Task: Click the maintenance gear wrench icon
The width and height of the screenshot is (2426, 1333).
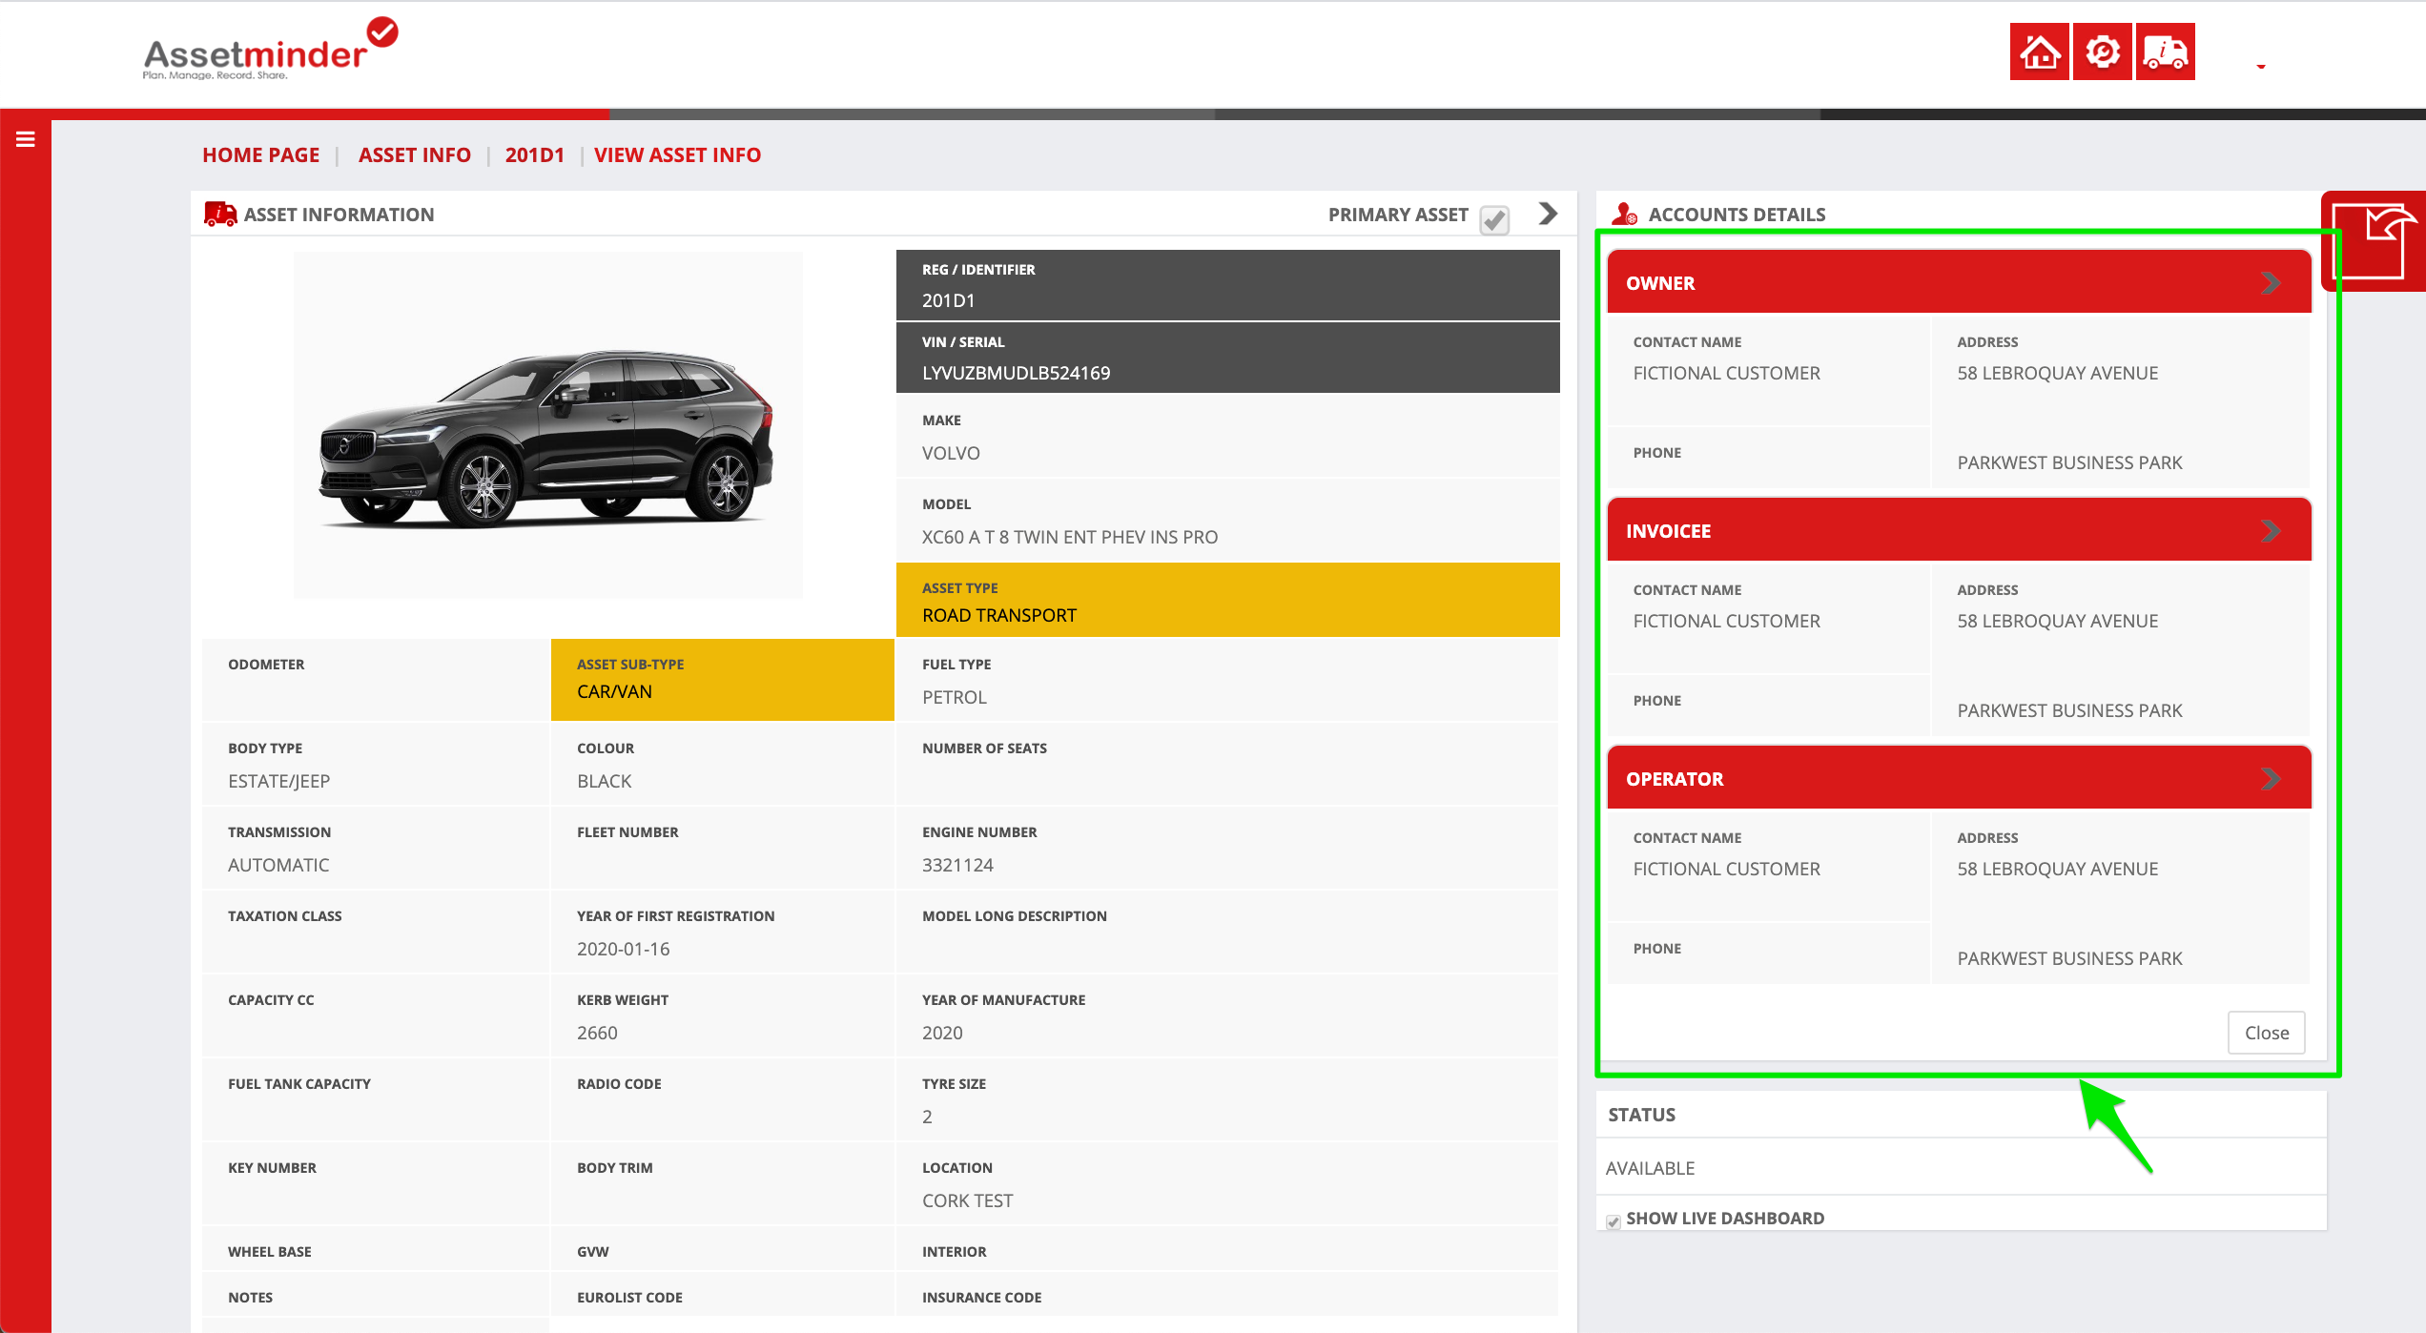Action: tap(2102, 51)
